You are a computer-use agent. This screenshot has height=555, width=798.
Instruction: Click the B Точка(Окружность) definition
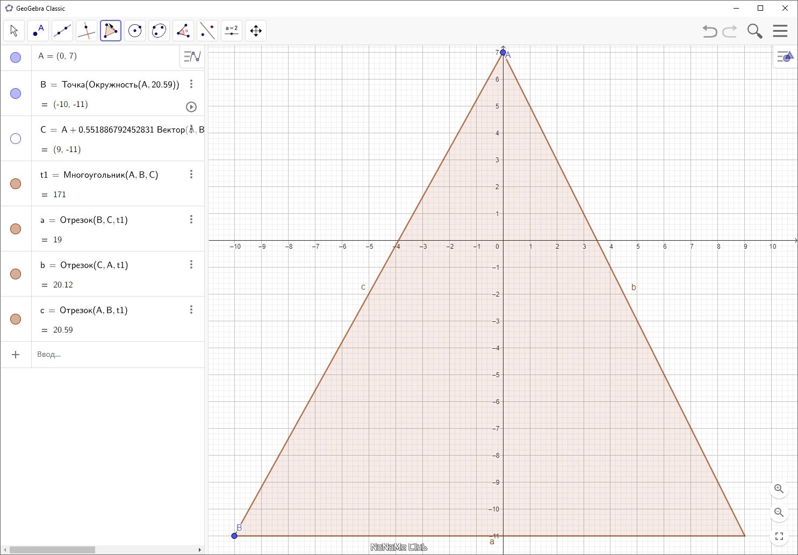[110, 84]
